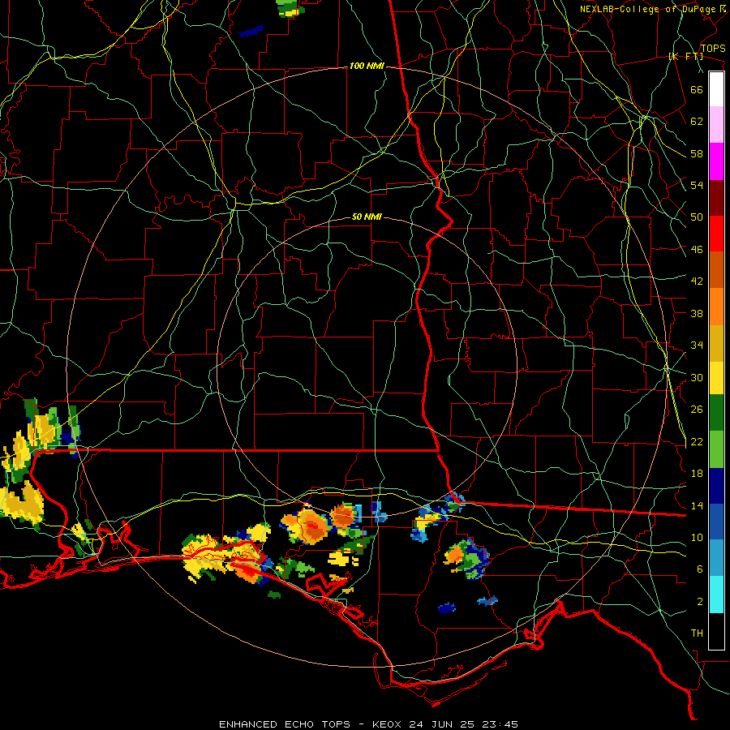
Task: Pick the dark orange 46 kft legend swatch
Action: tap(716, 269)
